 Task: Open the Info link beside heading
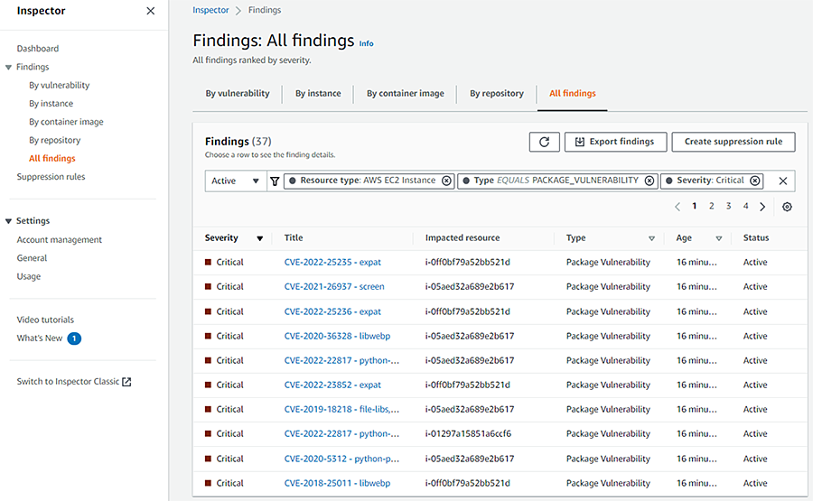tap(366, 43)
